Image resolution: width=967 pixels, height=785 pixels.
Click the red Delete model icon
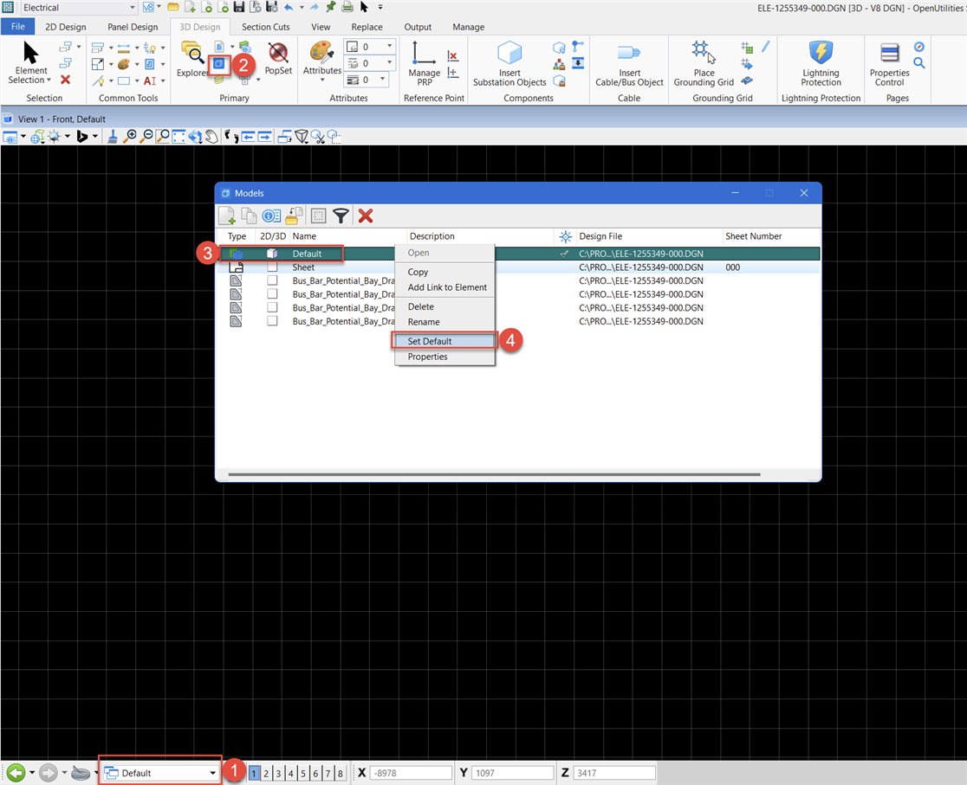365,216
